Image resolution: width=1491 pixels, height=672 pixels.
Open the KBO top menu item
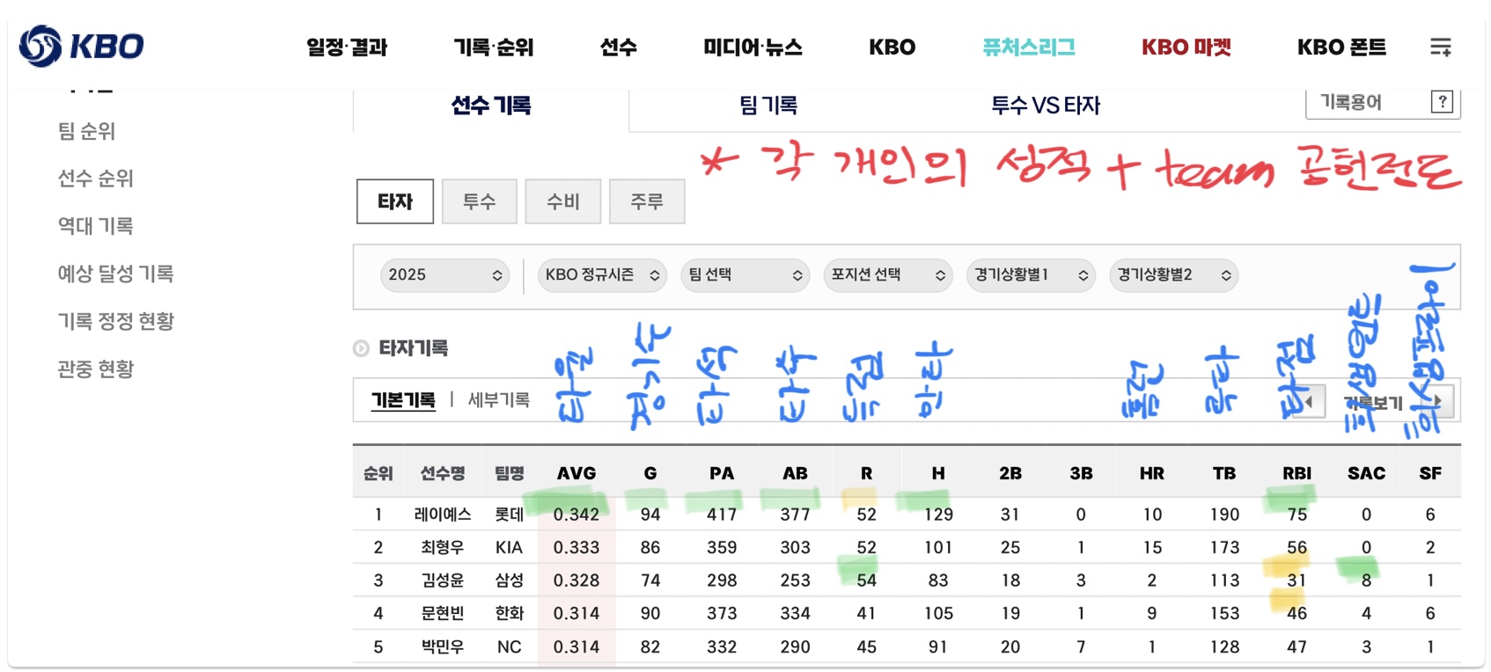click(892, 47)
